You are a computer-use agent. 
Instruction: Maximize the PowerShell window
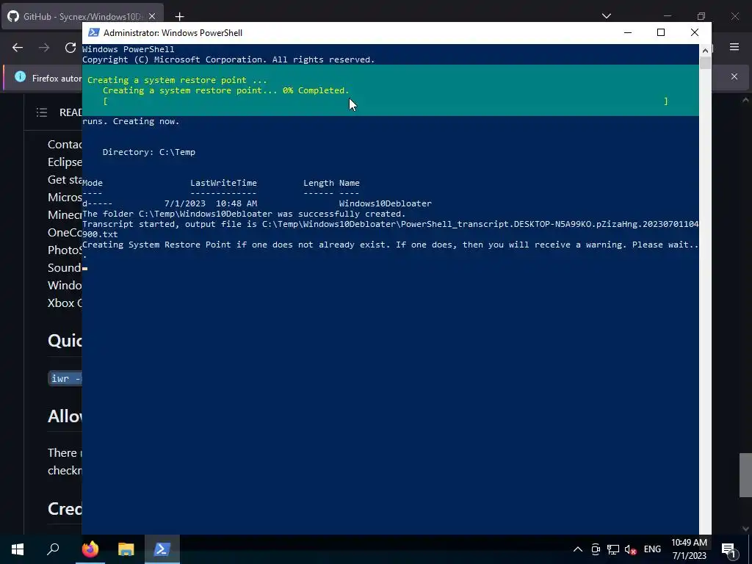[661, 32]
